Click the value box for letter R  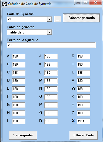(51, 121)
